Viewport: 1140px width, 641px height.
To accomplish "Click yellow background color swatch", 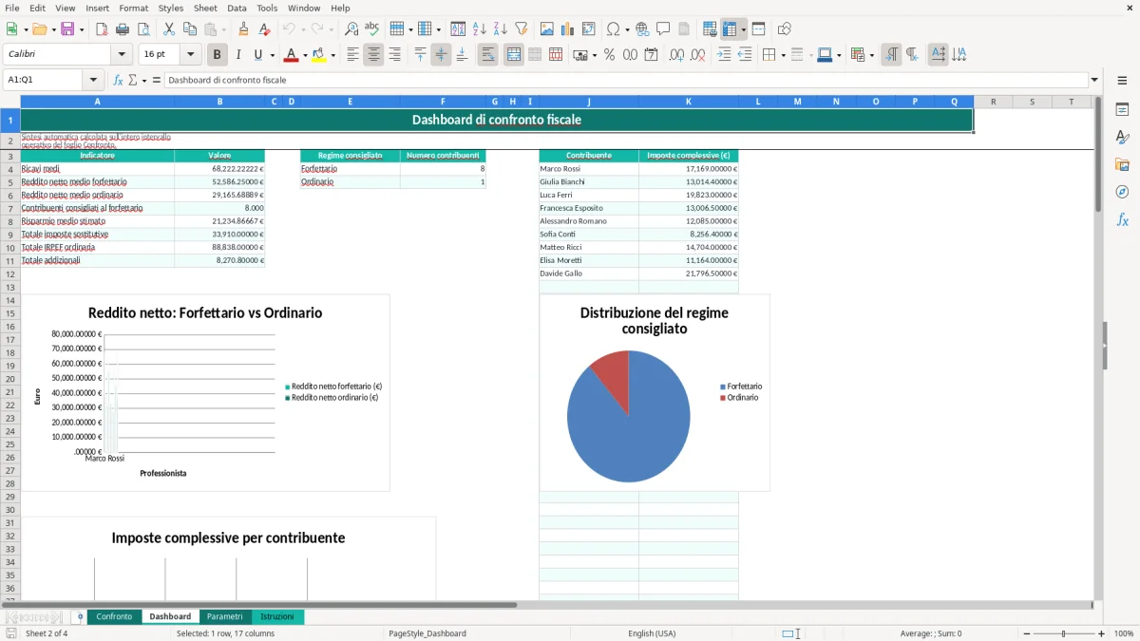I will (x=319, y=55).
